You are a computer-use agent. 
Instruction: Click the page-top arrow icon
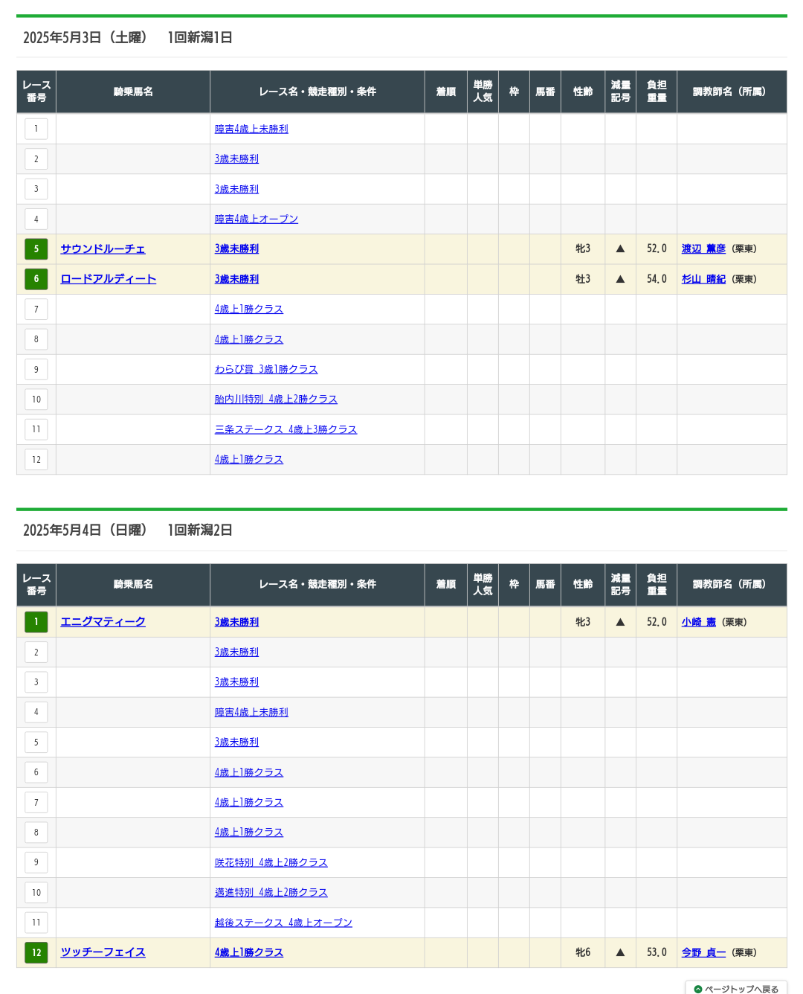(x=697, y=989)
